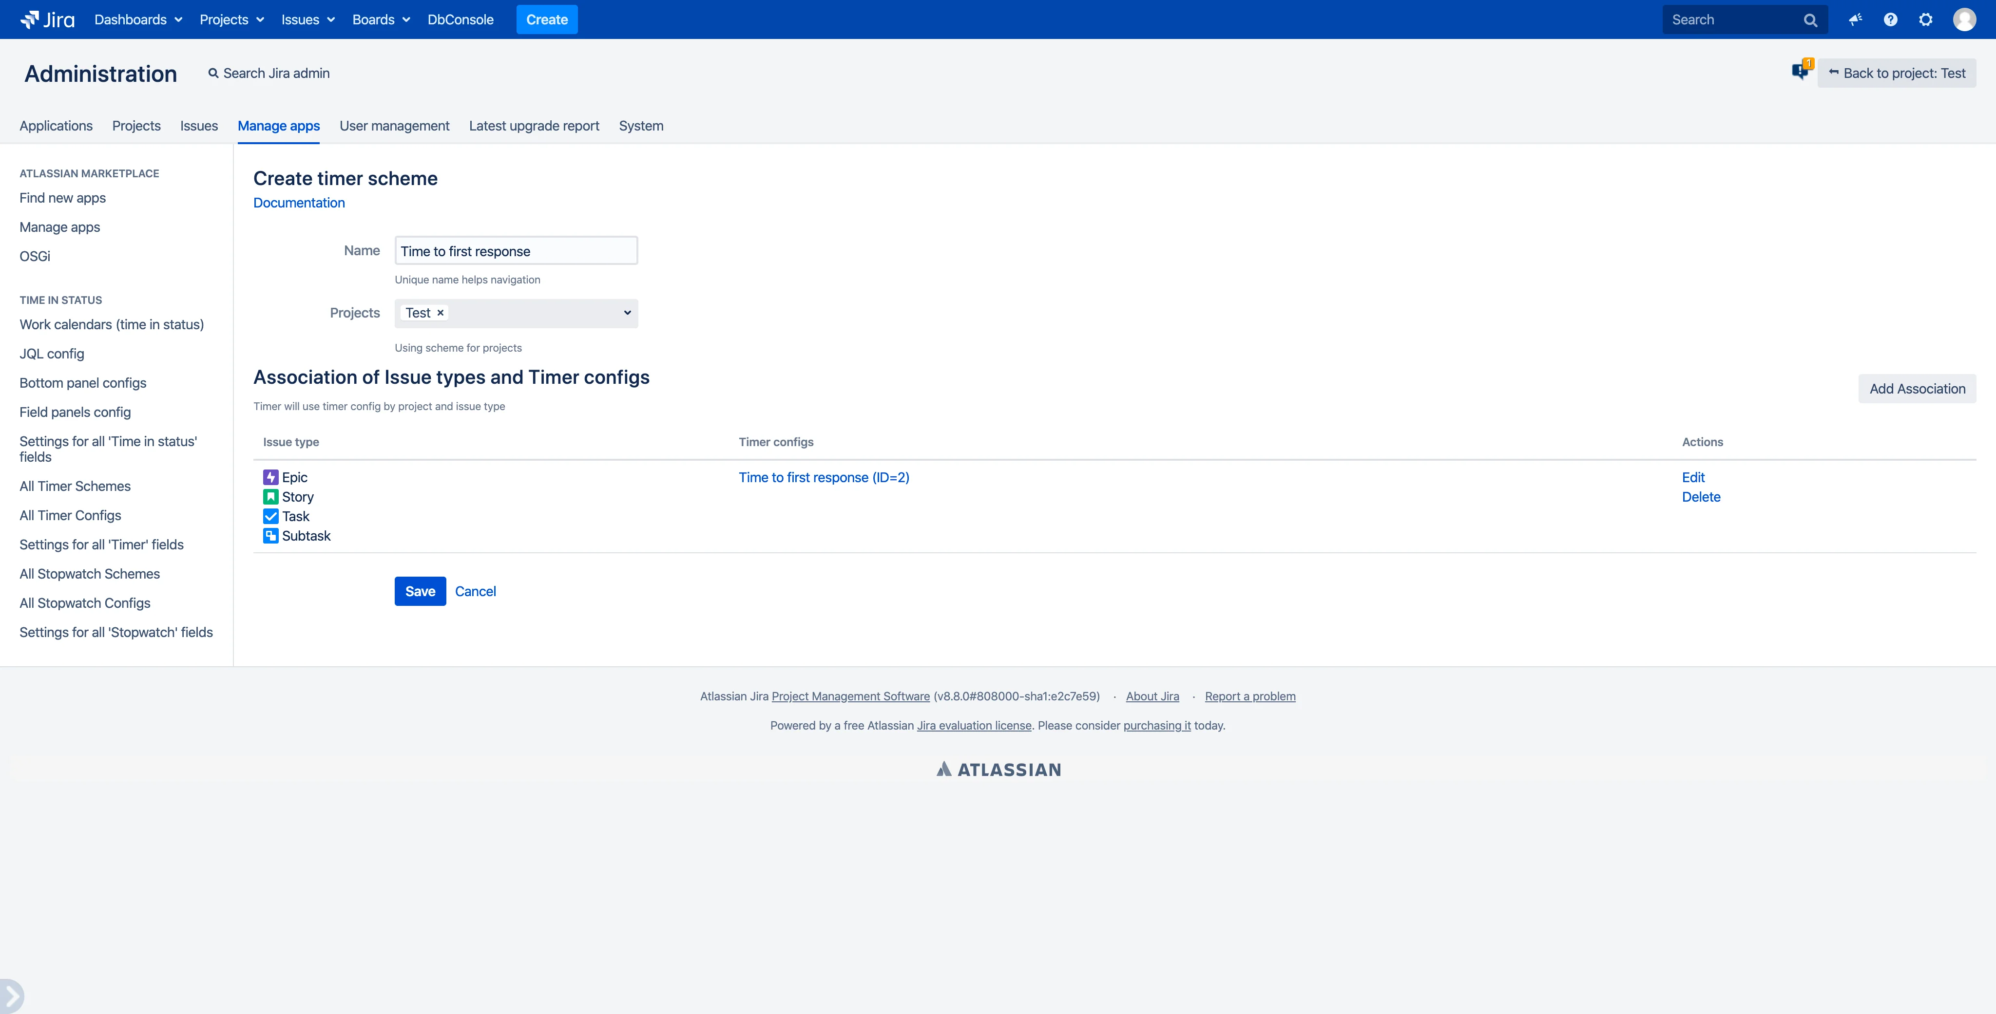The image size is (1996, 1014).
Task: Switch to the Projects admin tab
Action: (136, 126)
